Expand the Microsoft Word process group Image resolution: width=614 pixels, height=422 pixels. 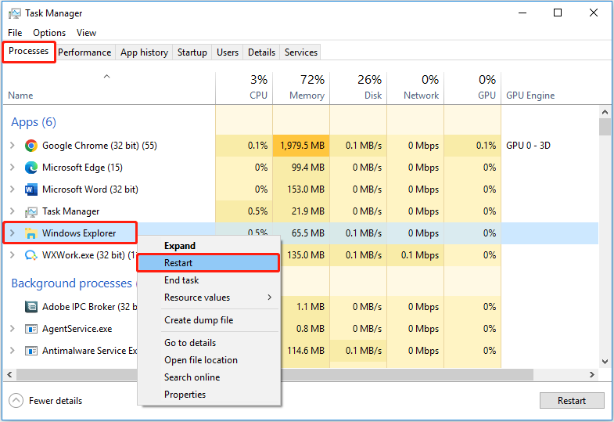[13, 189]
